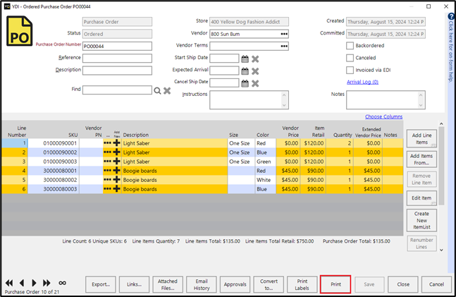
Task: Click into the Instructions text area
Action: [x=249, y=100]
